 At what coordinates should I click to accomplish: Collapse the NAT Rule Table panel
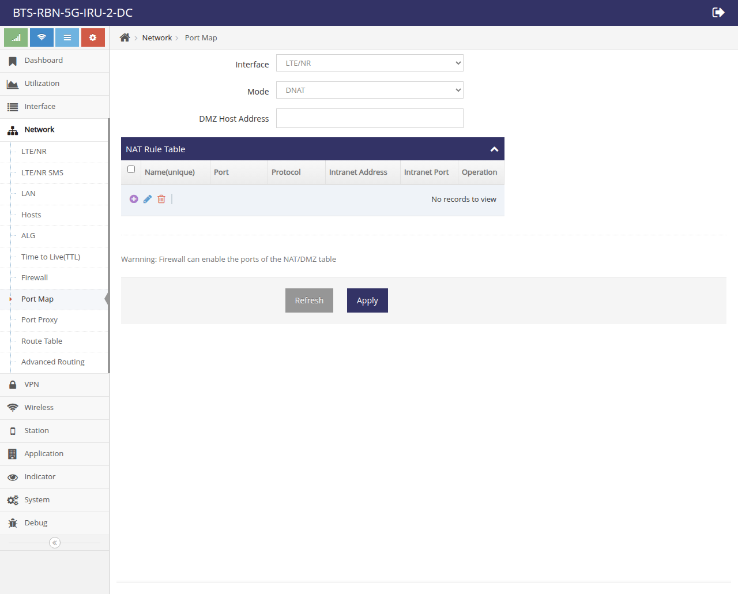(494, 149)
